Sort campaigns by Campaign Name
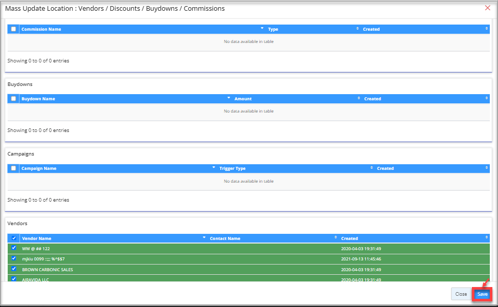Image resolution: width=498 pixels, height=307 pixels. click(118, 168)
